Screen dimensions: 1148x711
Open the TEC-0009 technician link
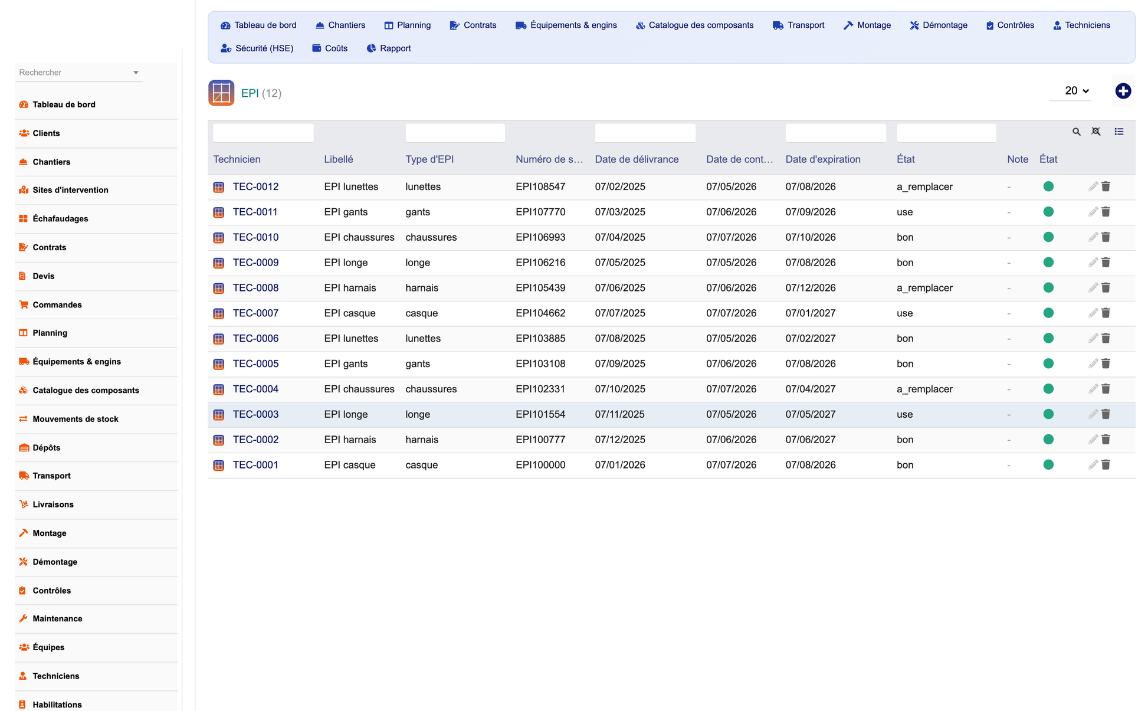(x=255, y=263)
